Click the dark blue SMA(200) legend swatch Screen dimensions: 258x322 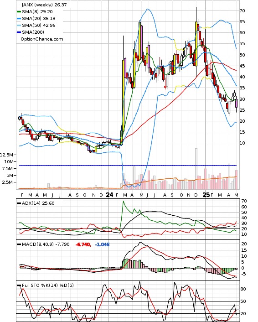tap(19, 32)
